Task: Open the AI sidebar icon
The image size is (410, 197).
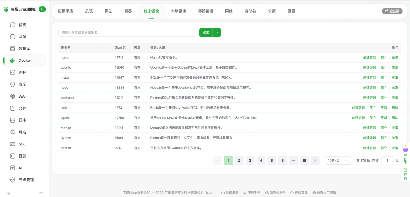Action: tap(13, 168)
